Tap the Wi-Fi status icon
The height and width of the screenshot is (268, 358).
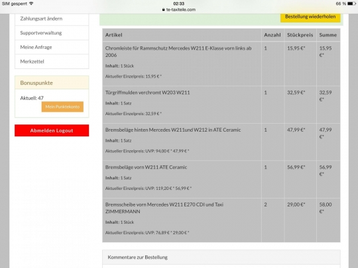[31, 4]
